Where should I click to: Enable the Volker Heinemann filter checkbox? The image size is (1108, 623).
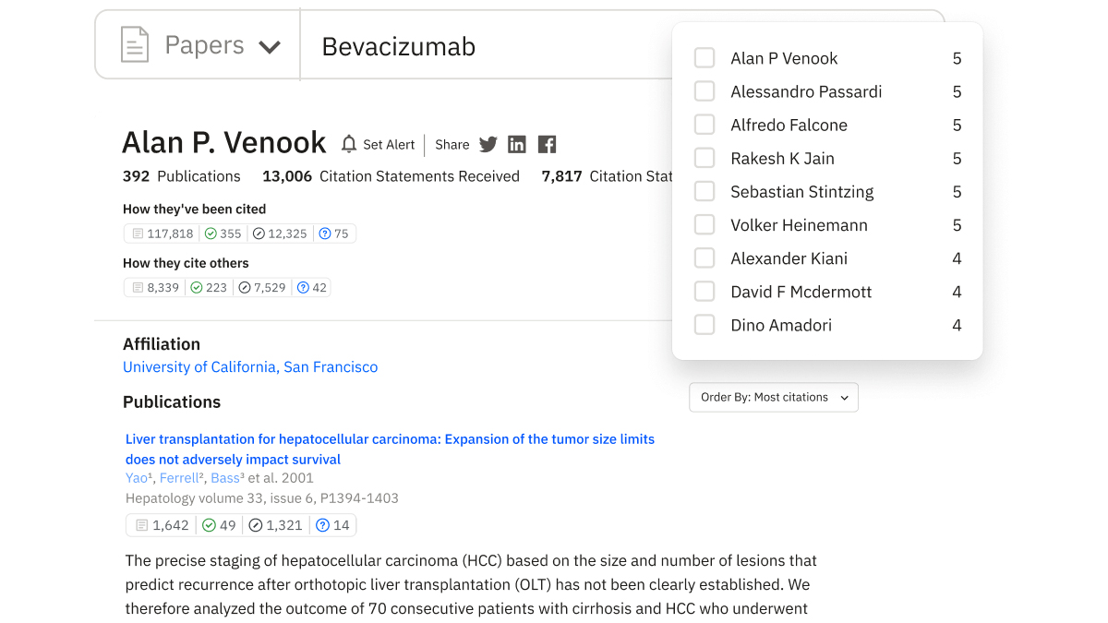click(x=705, y=225)
